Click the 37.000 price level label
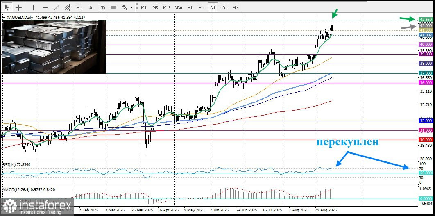The height and width of the screenshot is (216, 435). [x=426, y=73]
